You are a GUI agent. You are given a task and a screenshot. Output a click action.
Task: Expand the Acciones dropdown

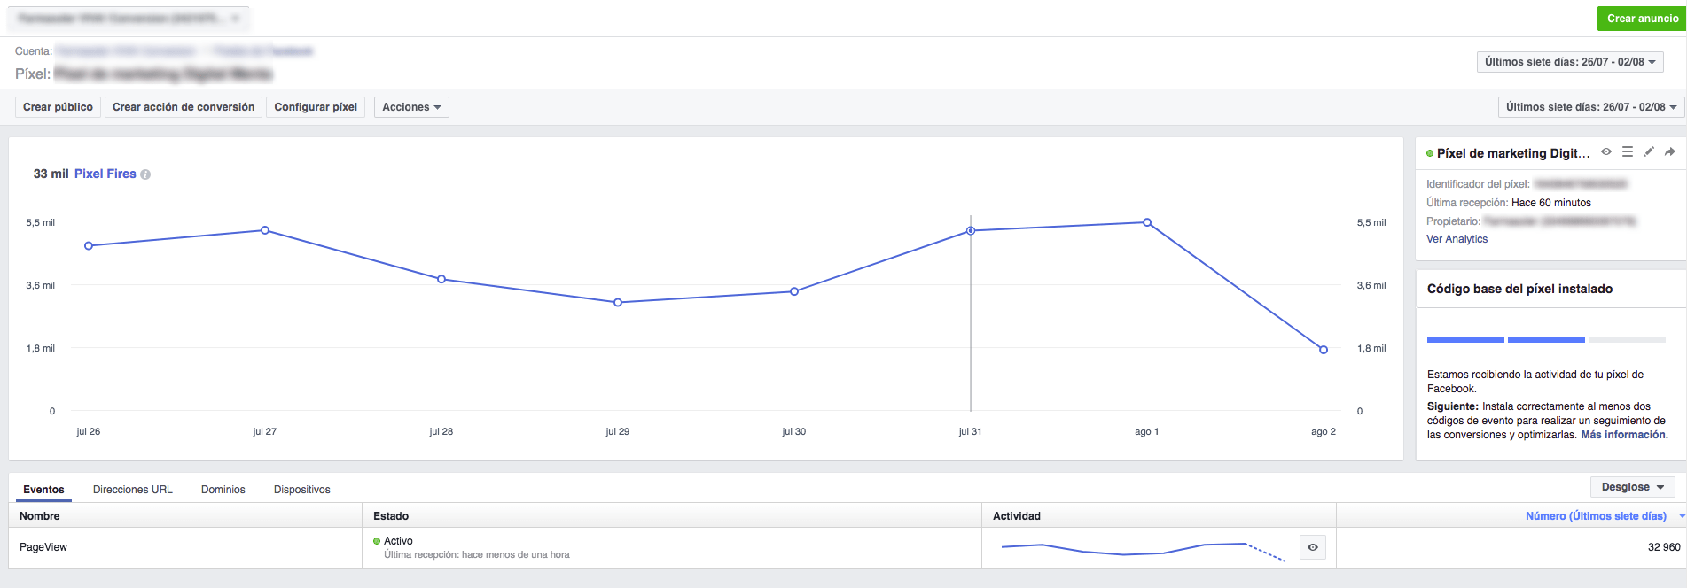click(x=411, y=107)
